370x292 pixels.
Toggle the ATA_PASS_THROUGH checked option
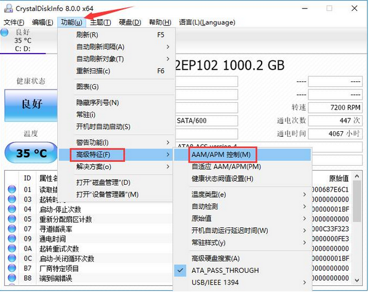[x=243, y=270]
